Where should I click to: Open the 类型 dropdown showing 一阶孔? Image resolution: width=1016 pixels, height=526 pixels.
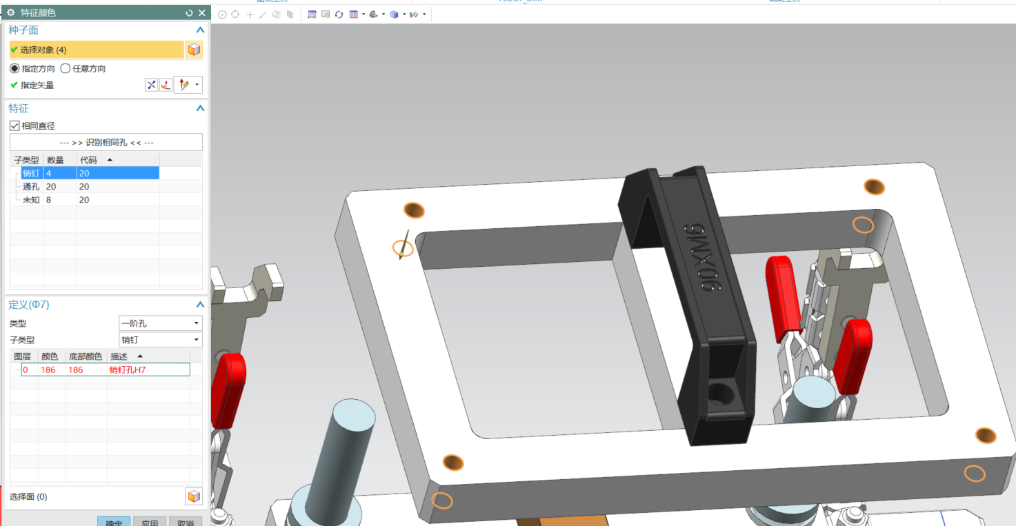coord(161,323)
